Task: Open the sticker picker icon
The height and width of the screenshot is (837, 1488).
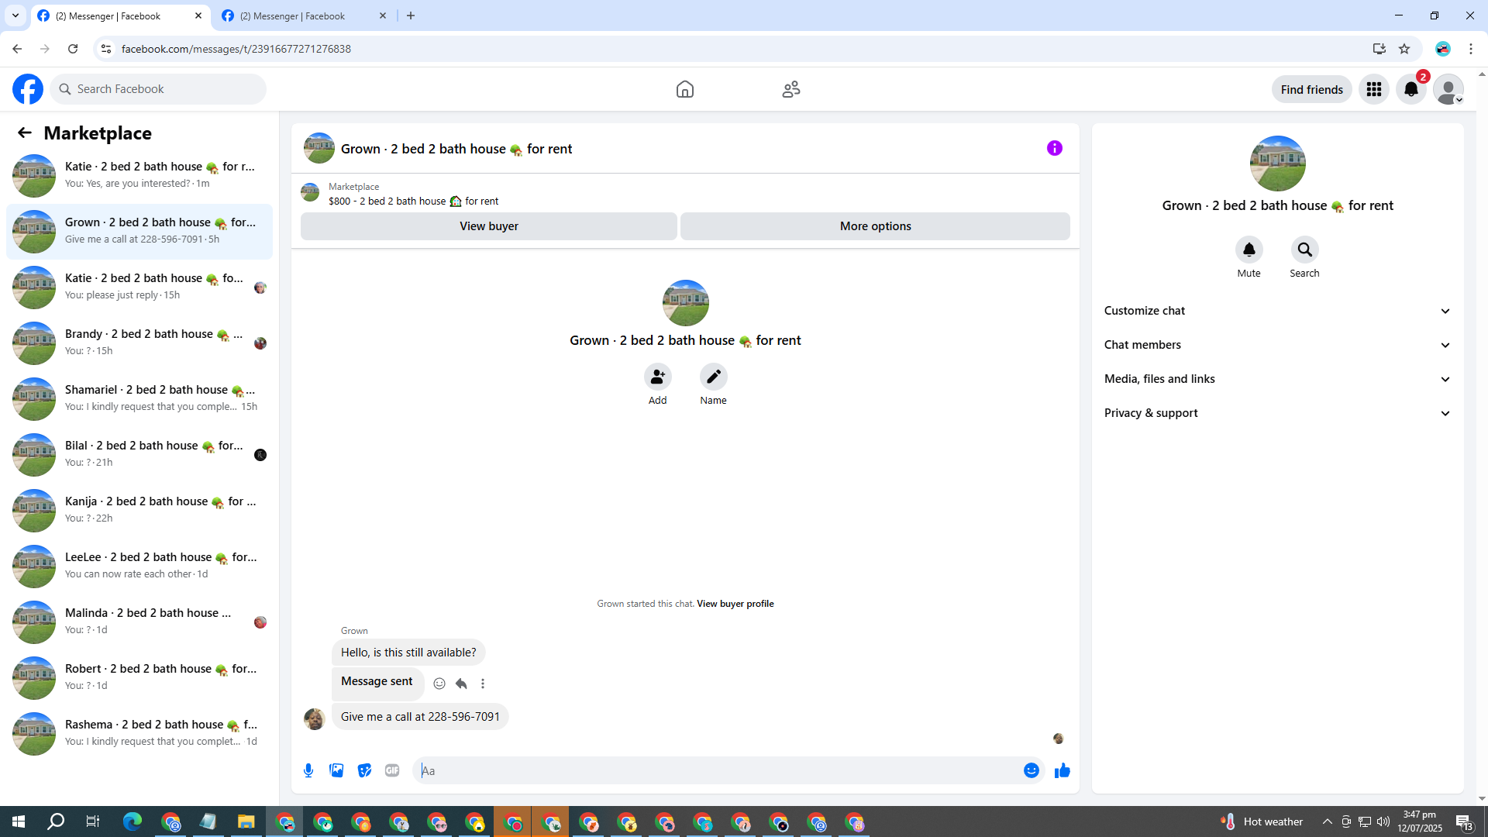Action: click(x=364, y=770)
